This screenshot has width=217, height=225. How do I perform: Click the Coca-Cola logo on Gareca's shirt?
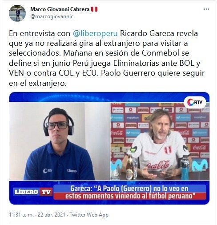158,165
